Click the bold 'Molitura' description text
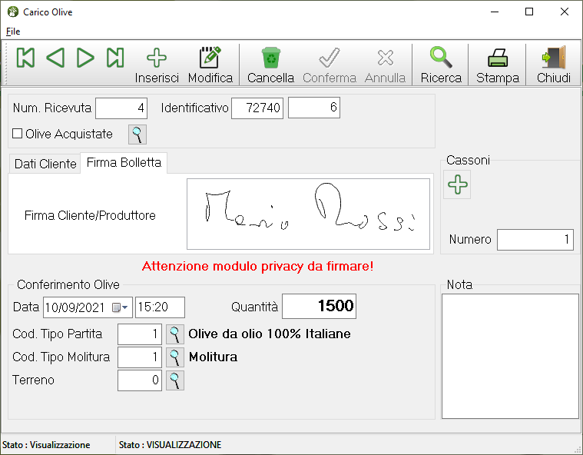Image resolution: width=583 pixels, height=455 pixels. click(x=213, y=357)
